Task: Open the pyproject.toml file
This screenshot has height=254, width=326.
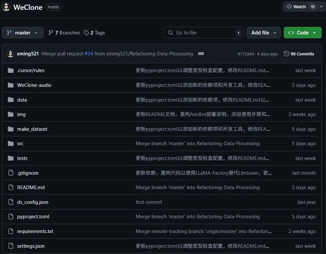Action: [33, 217]
